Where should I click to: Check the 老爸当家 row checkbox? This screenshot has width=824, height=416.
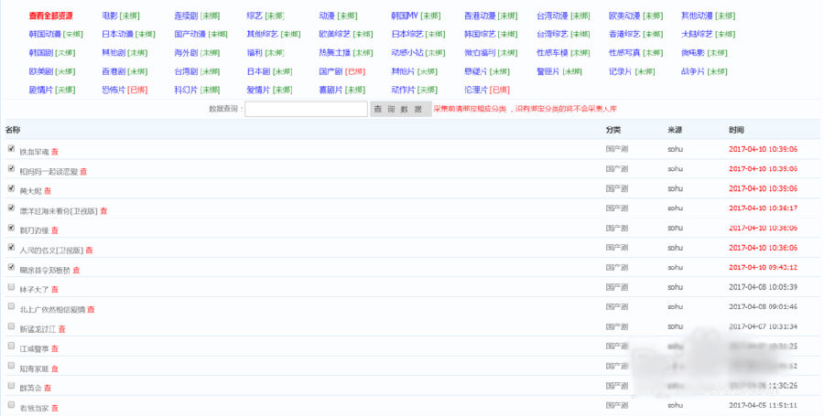point(11,405)
